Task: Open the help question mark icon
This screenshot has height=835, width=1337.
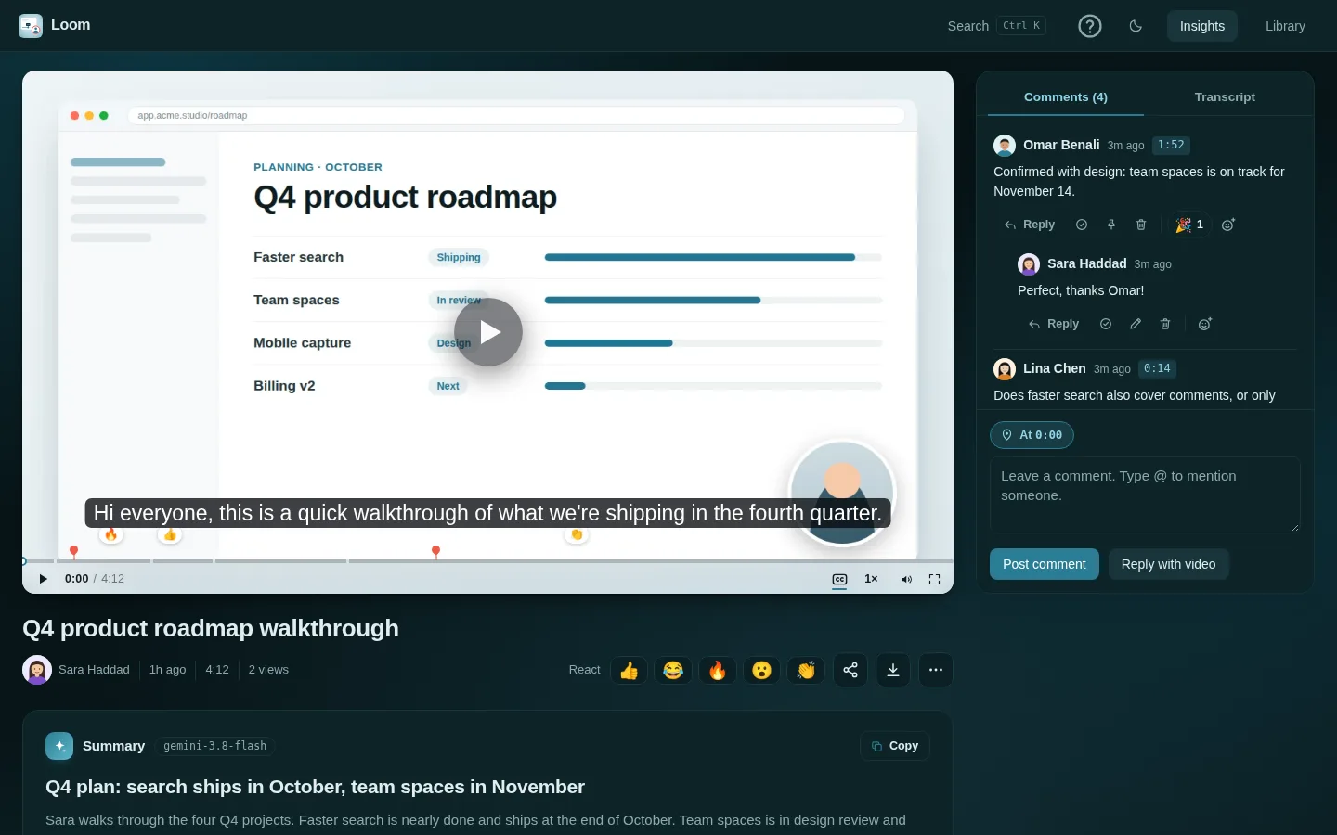Action: tap(1090, 26)
